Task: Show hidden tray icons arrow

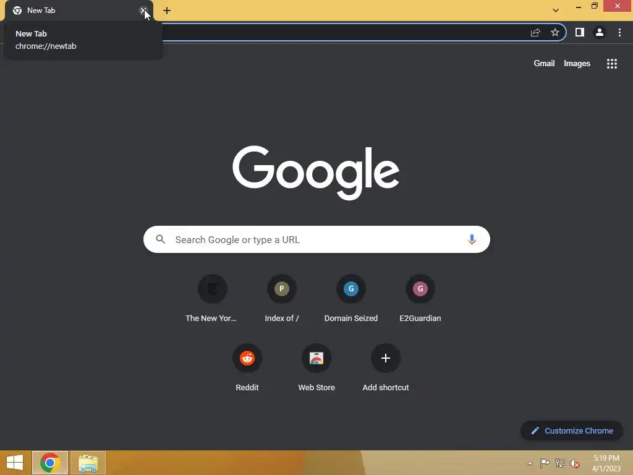Action: [x=530, y=463]
